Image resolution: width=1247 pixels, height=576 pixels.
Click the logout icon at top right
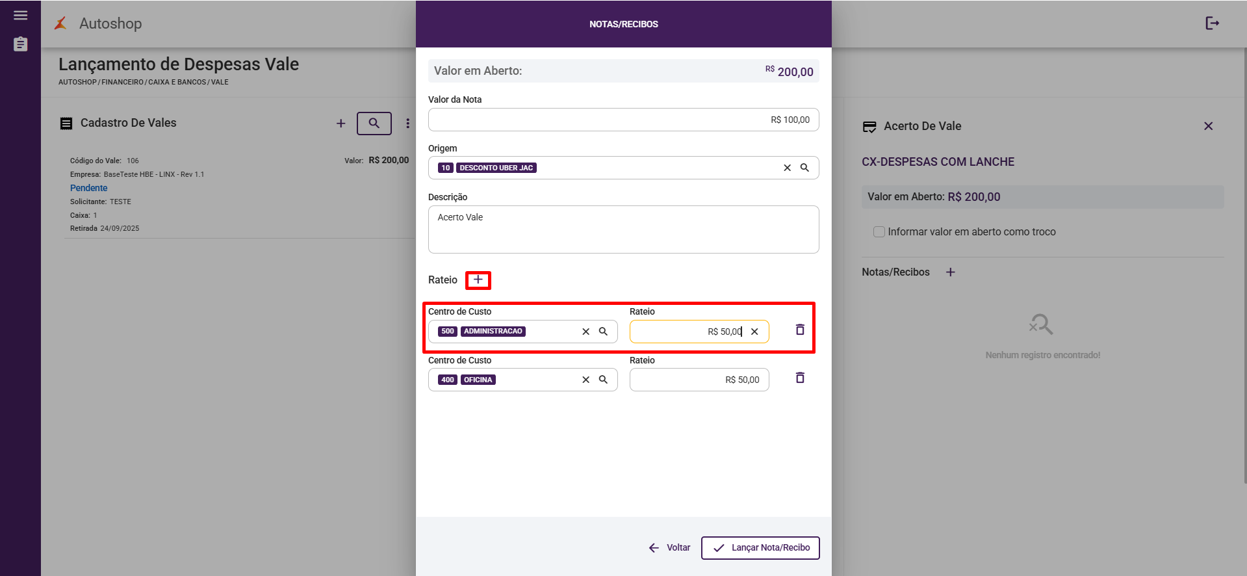1212,23
